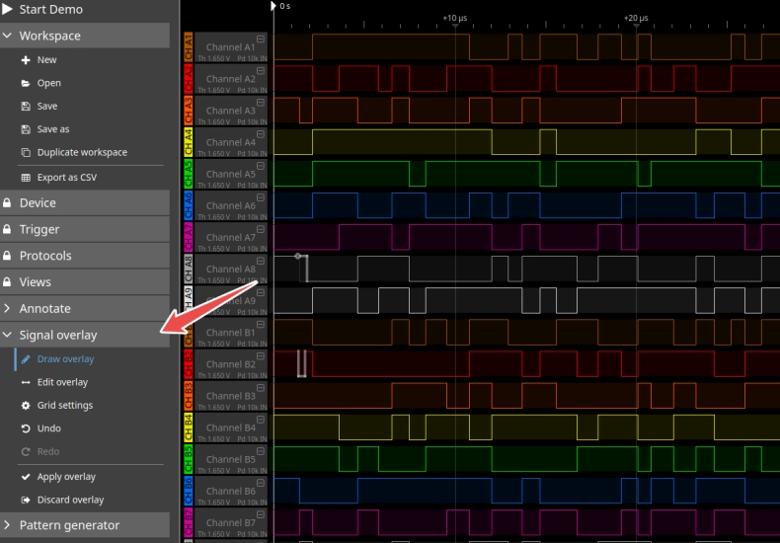
Task: Collapse Channel A1 using its minus toggle
Action: pos(261,39)
